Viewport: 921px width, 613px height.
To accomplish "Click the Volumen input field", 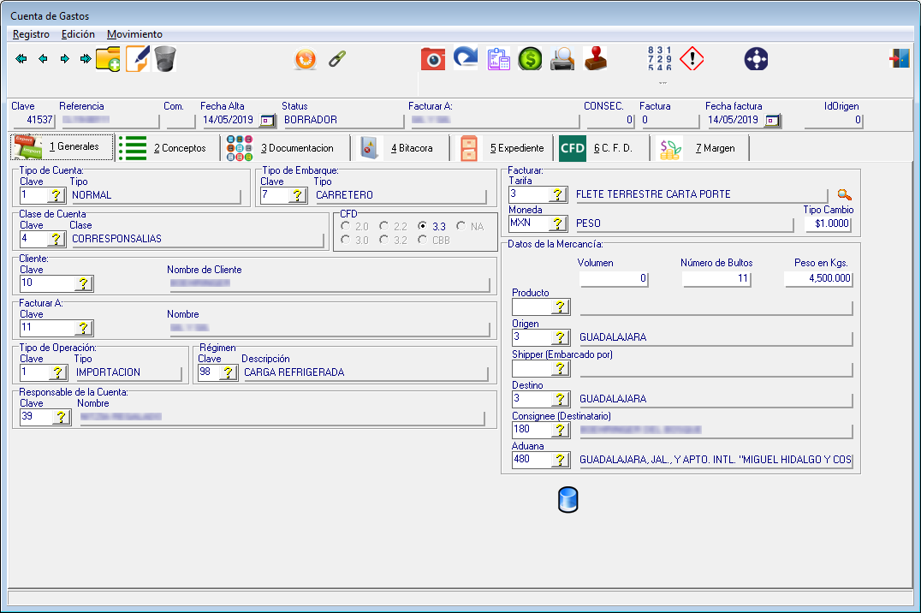I will [613, 278].
